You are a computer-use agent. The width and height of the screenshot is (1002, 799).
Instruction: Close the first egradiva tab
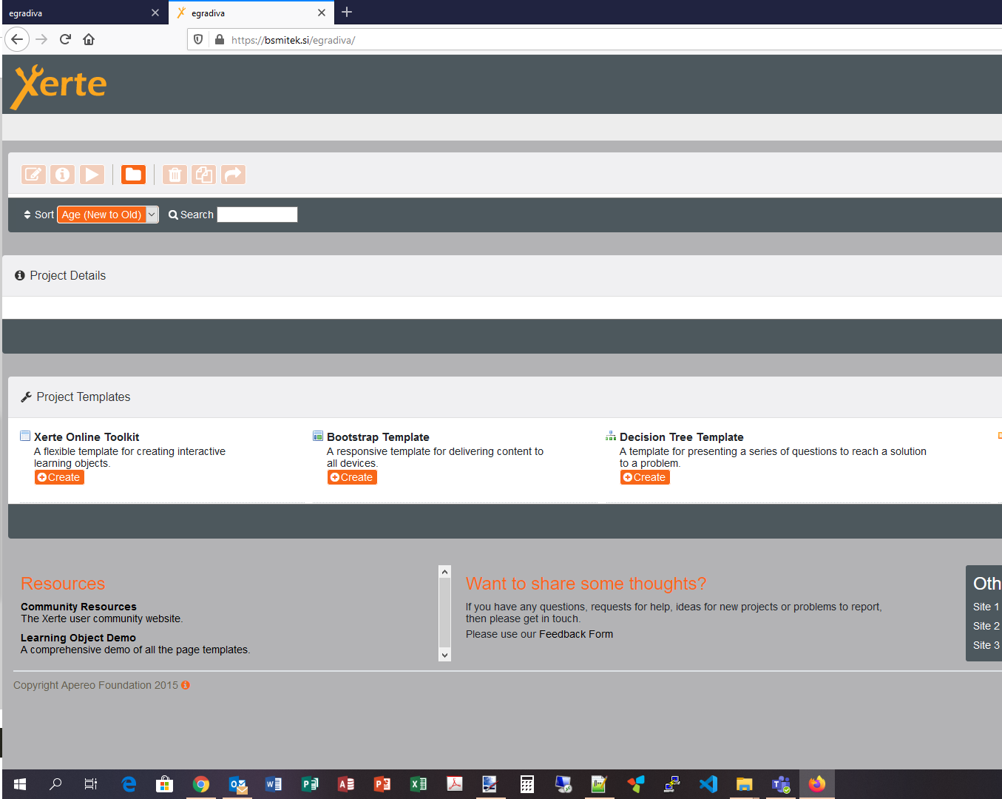(155, 13)
